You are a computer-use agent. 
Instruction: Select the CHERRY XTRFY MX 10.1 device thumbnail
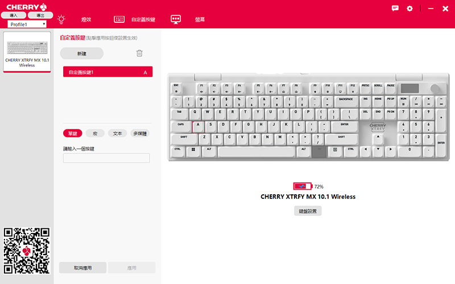[x=27, y=52]
